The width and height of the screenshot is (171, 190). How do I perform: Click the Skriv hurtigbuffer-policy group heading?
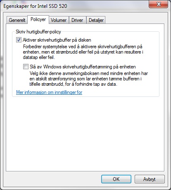[x=38, y=32]
